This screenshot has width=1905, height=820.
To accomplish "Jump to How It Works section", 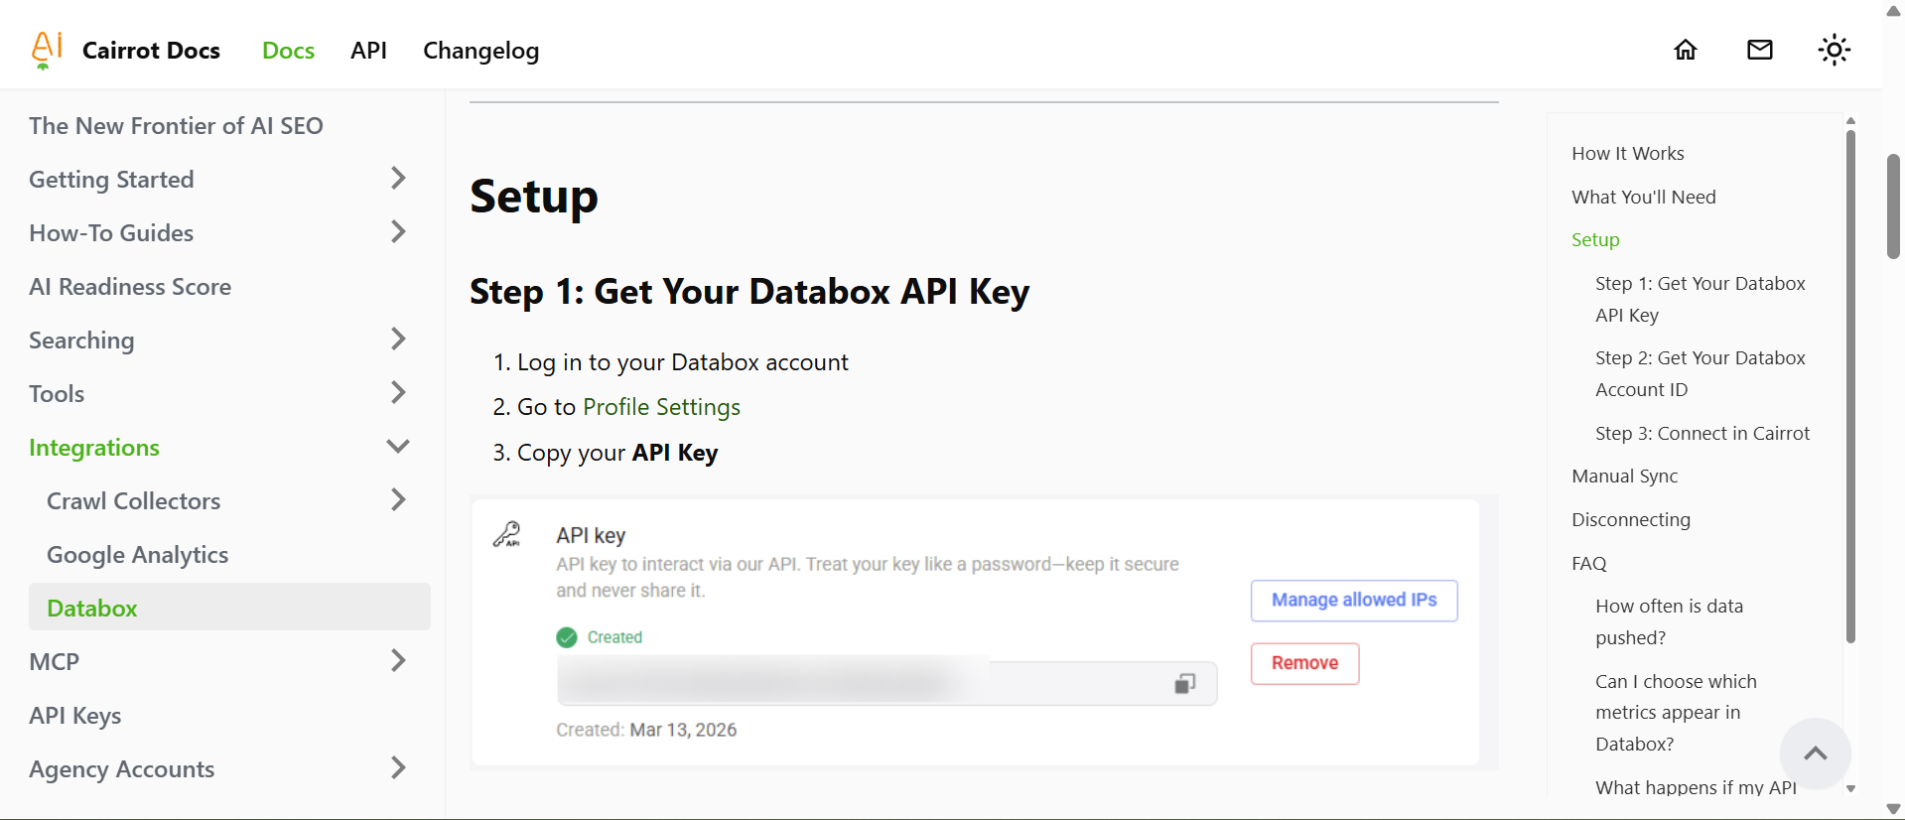I will coord(1628,154).
